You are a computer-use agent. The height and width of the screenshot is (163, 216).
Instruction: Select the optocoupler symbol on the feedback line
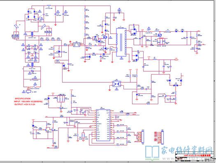tap(117, 84)
